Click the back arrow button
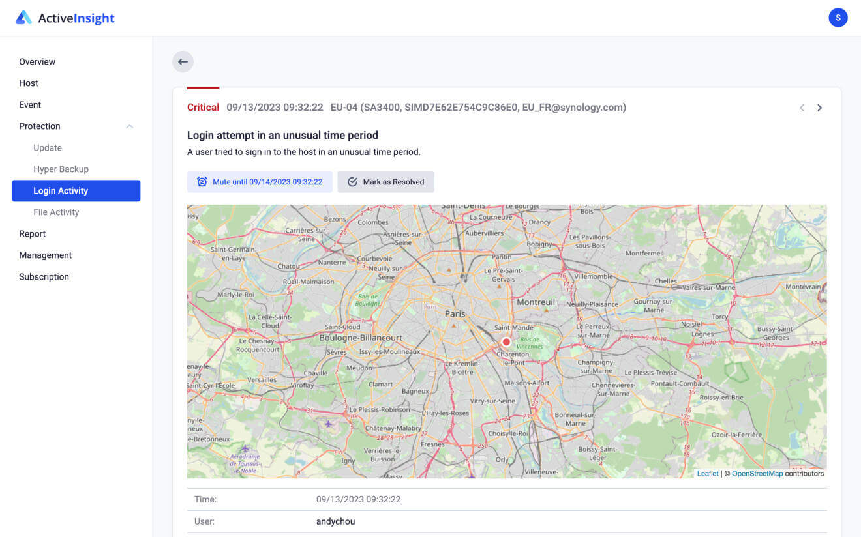This screenshot has width=861, height=537. 183,61
